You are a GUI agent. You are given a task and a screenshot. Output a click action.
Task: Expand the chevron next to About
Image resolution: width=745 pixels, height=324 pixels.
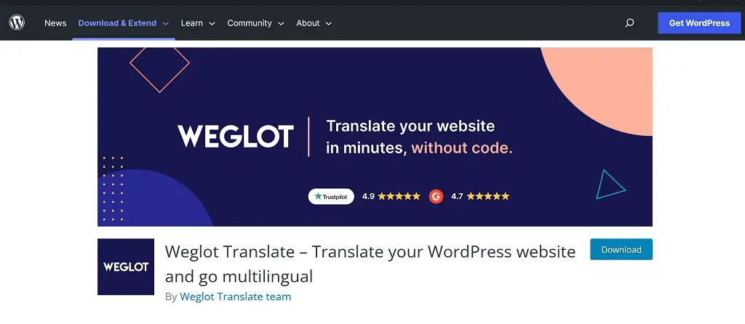(328, 23)
